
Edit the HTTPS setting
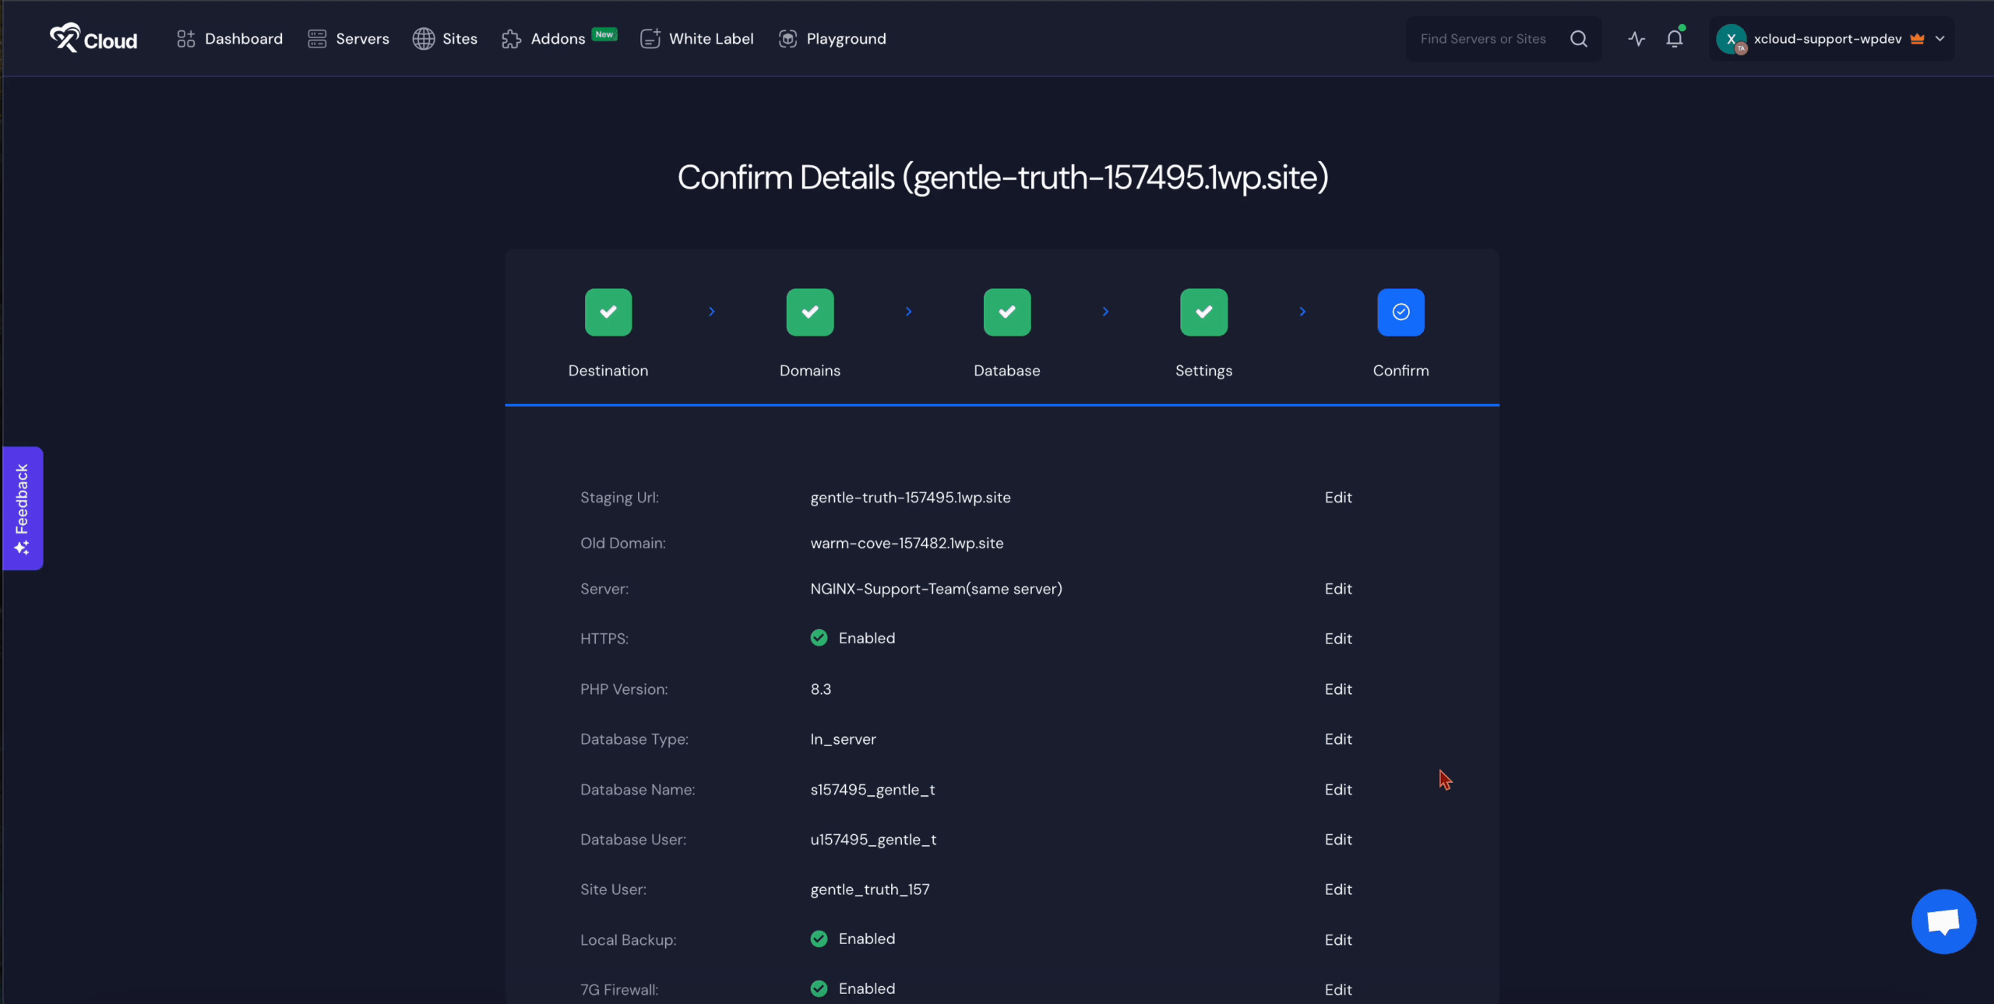click(1337, 639)
